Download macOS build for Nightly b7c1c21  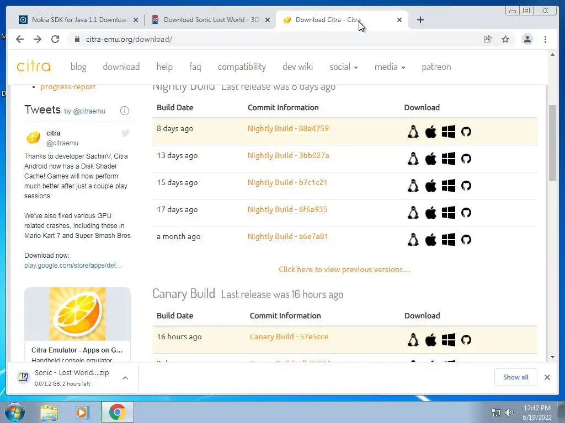click(430, 186)
